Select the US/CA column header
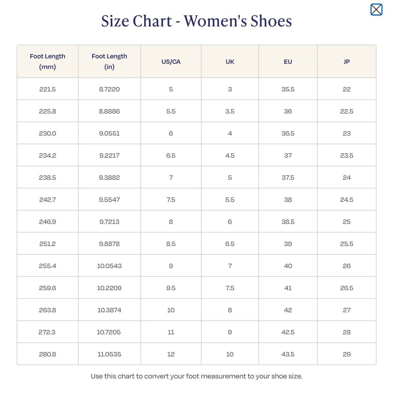The image size is (397, 397). [171, 62]
